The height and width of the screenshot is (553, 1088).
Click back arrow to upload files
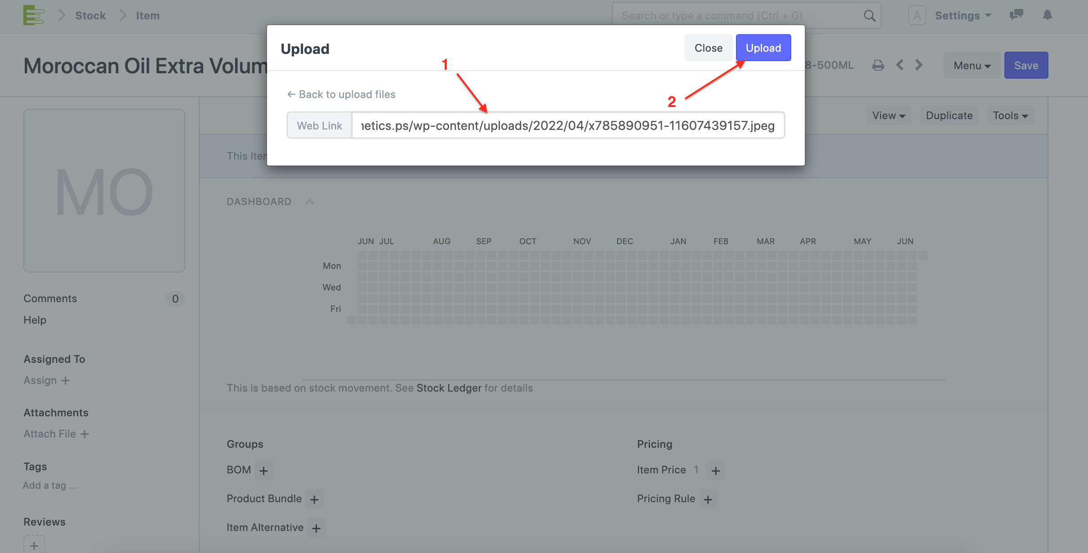click(x=341, y=94)
